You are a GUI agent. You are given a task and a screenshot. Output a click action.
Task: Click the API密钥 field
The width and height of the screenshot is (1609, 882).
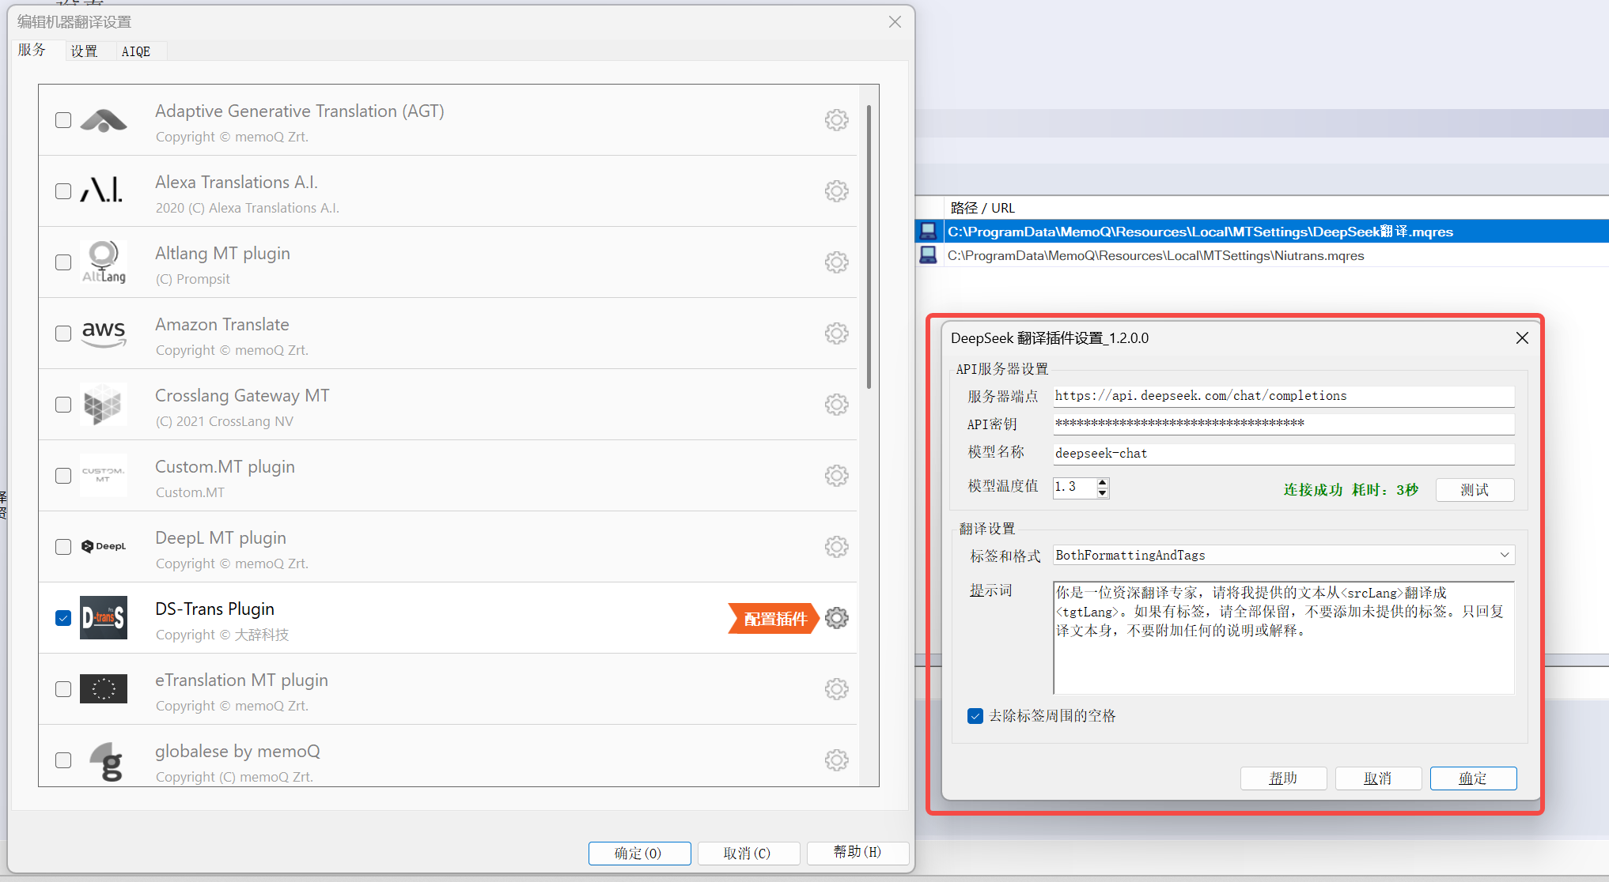click(x=1283, y=424)
